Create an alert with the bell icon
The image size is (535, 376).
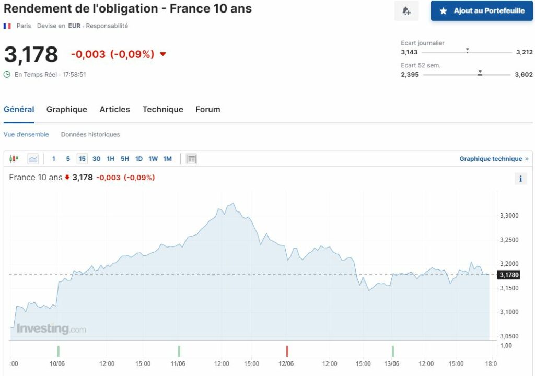[406, 11]
